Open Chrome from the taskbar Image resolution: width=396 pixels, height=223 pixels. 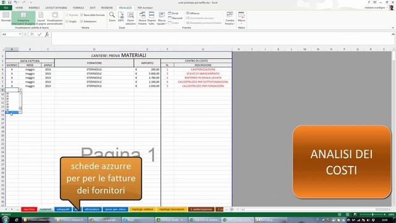click(105, 220)
